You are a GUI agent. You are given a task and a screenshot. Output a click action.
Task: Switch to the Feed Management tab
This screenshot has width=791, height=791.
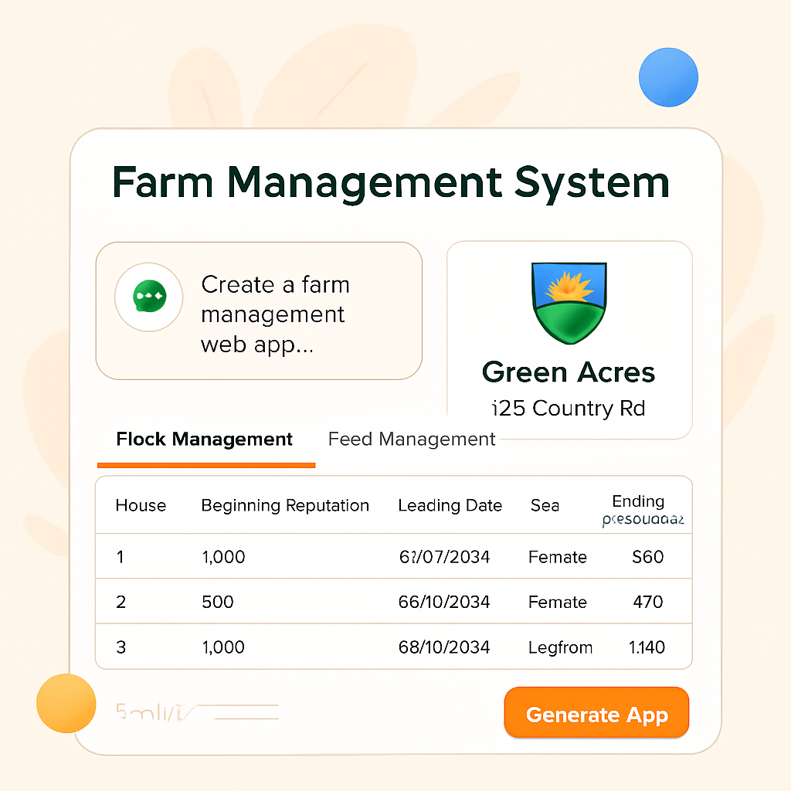pos(411,439)
